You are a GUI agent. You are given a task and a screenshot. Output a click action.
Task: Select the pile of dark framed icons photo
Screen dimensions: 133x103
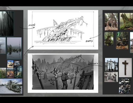125,86
